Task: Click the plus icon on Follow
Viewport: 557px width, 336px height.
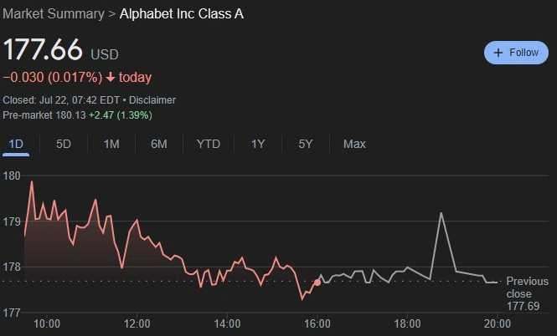Action: pos(498,52)
